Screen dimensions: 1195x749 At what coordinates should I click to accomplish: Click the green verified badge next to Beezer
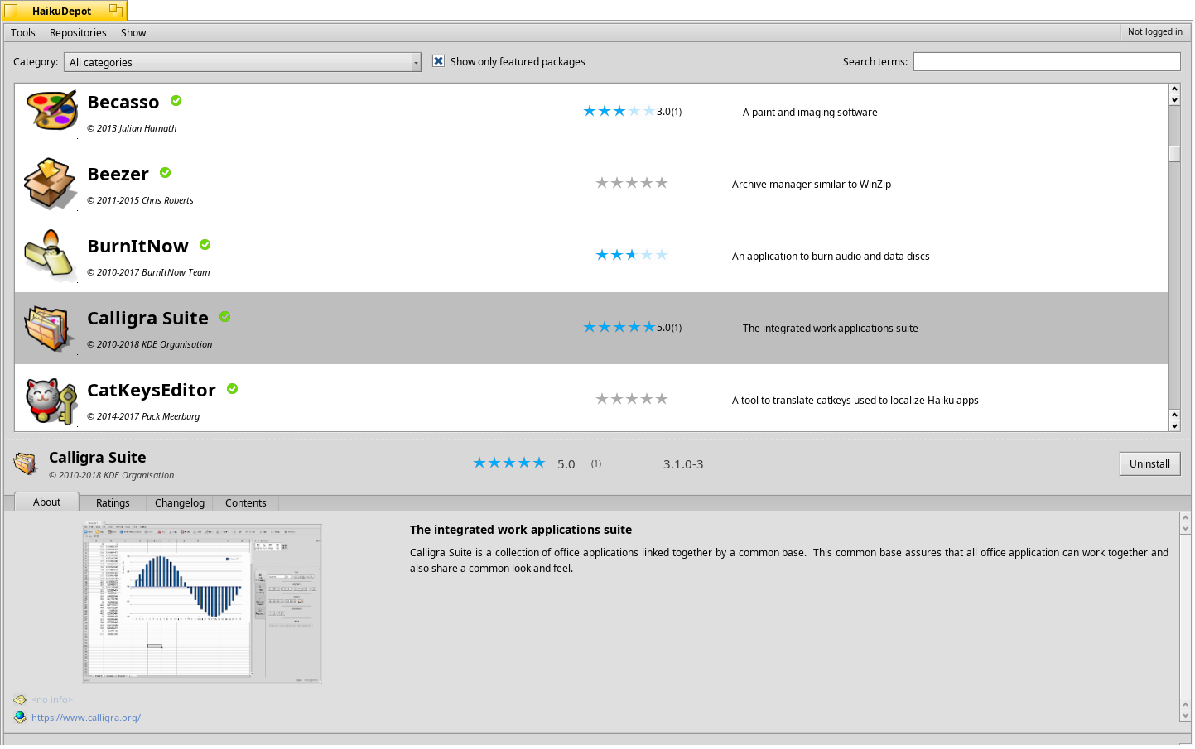click(166, 173)
